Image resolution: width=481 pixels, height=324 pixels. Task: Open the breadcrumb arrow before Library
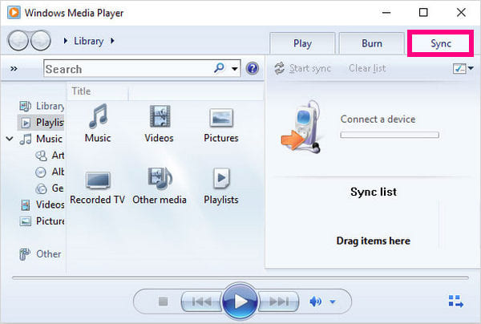pyautogui.click(x=66, y=41)
